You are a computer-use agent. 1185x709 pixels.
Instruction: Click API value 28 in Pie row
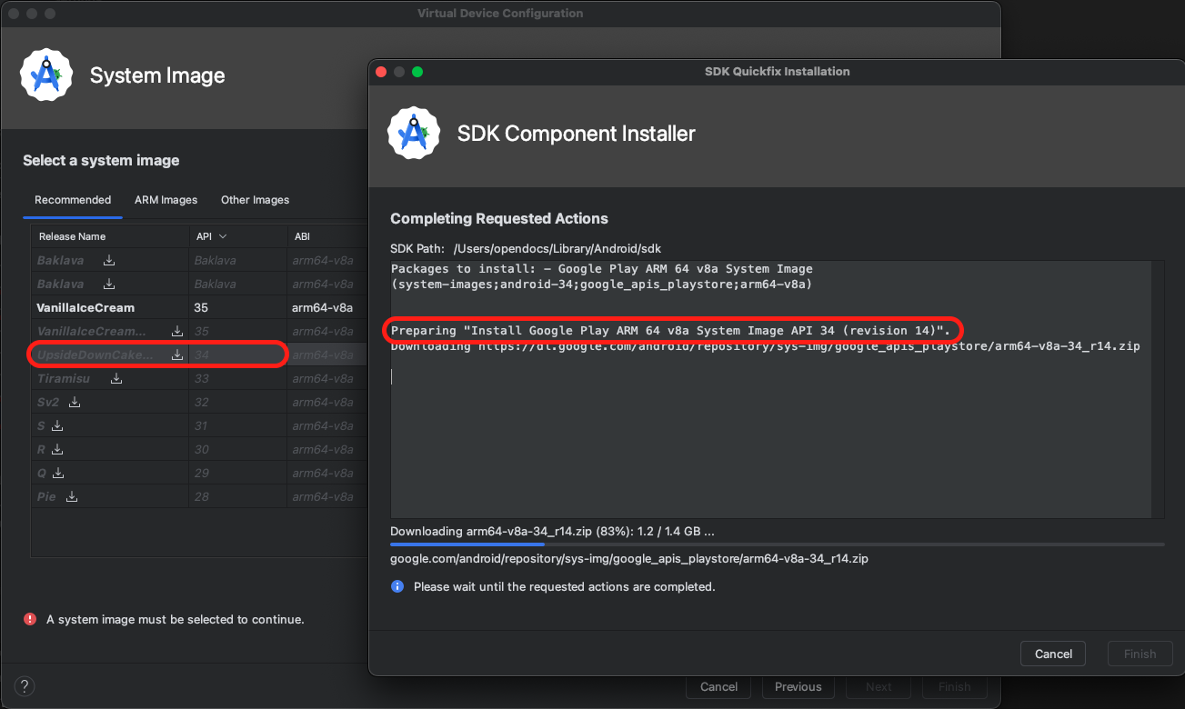(201, 496)
